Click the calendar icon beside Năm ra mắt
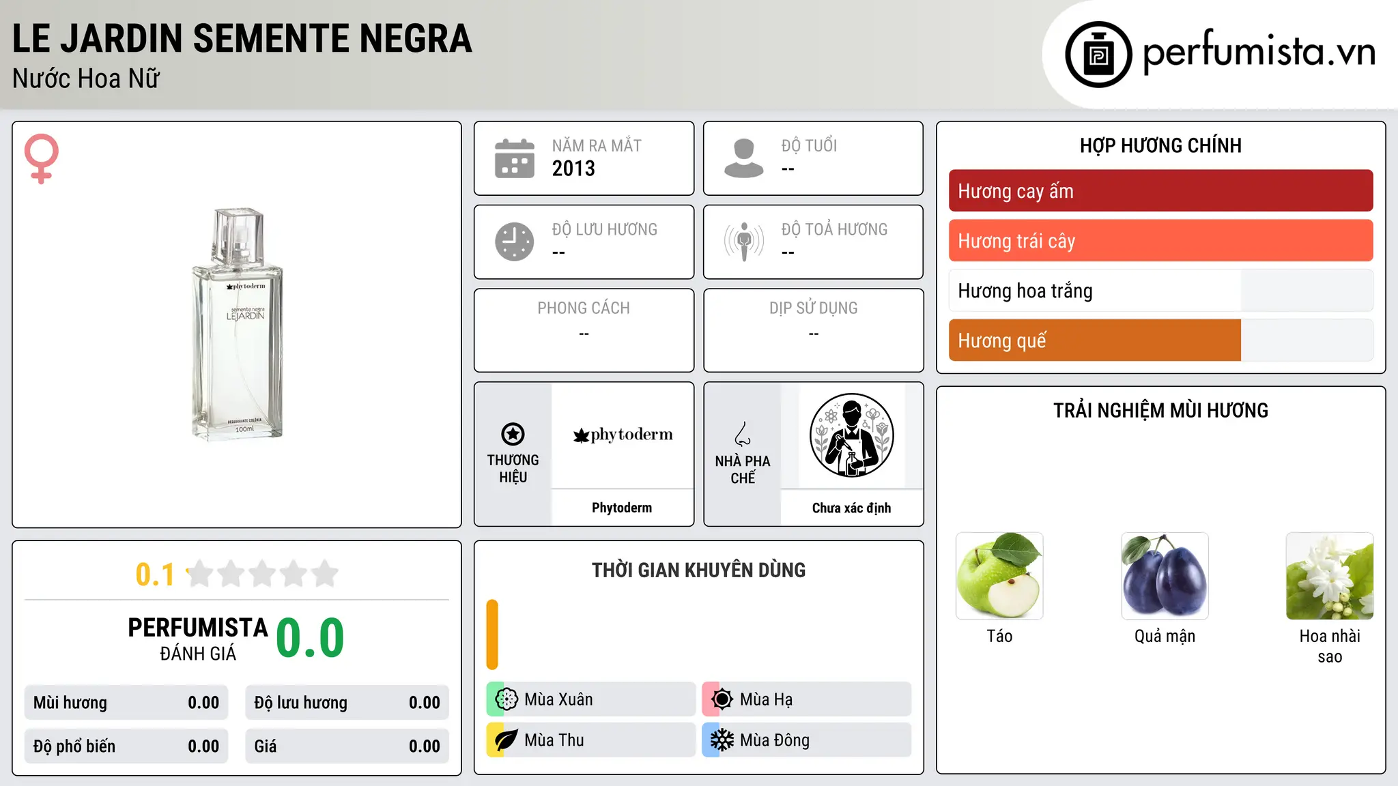The height and width of the screenshot is (786, 1398). 515,158
